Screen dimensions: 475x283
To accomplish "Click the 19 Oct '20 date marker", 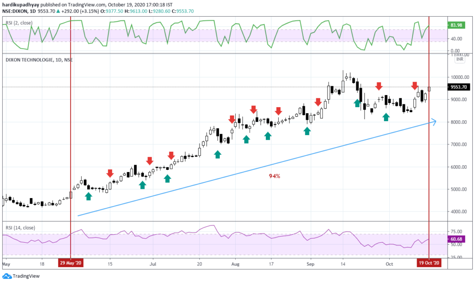I will tap(429, 263).
